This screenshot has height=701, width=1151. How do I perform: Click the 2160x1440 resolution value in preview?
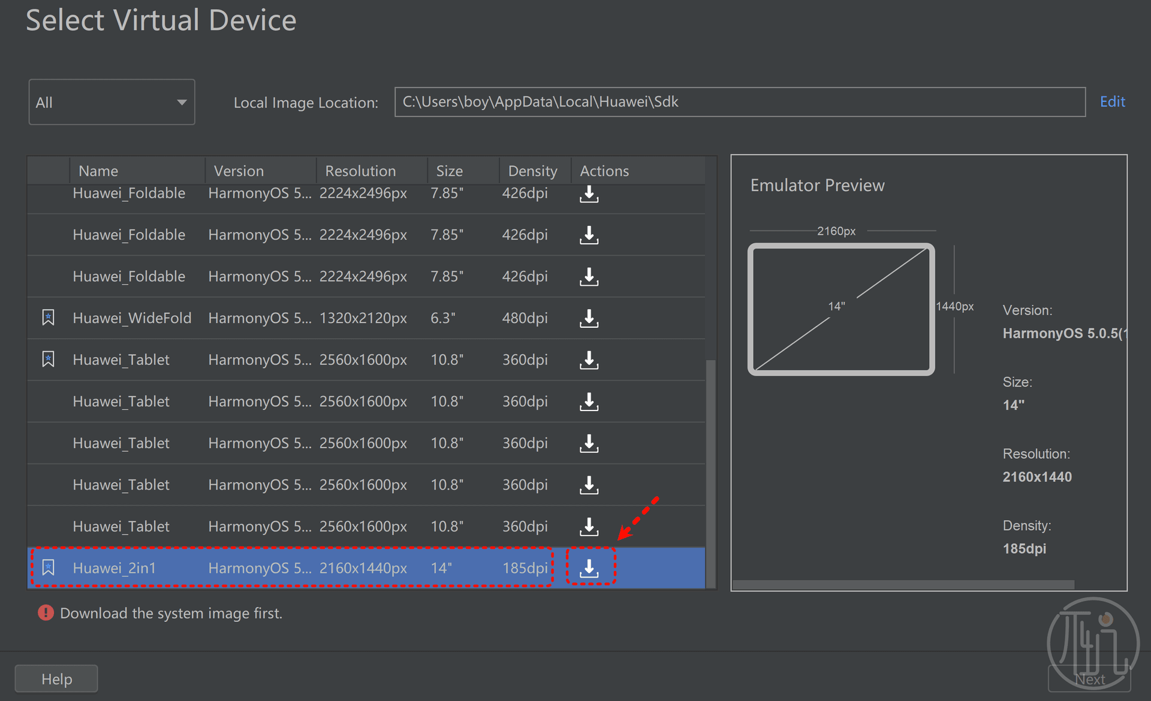click(1037, 477)
